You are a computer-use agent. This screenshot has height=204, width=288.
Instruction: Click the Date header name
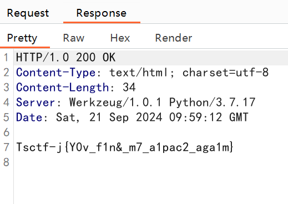click(29, 117)
